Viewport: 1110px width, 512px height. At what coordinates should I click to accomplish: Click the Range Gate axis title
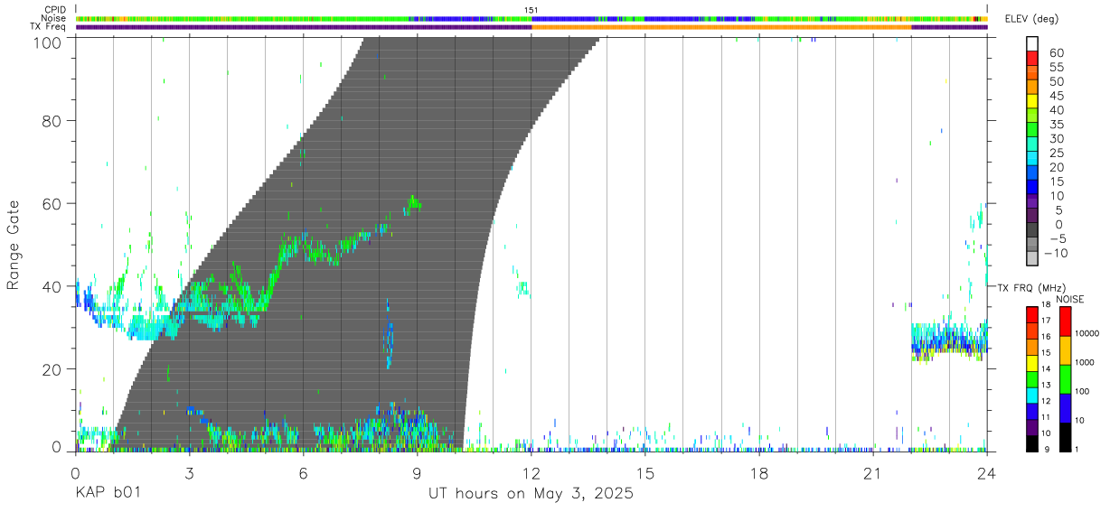point(14,245)
